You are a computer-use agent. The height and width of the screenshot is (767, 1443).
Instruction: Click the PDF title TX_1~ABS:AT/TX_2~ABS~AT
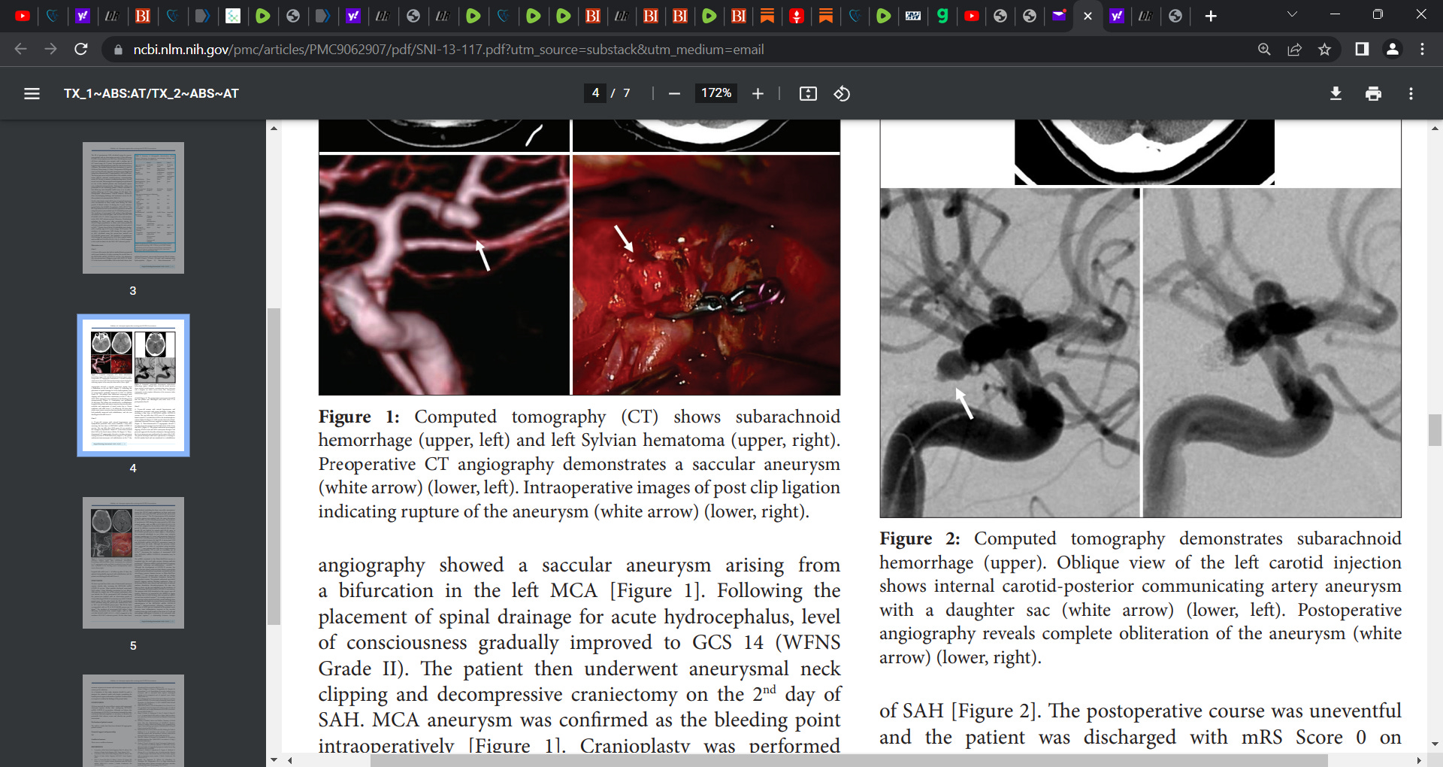coord(151,93)
